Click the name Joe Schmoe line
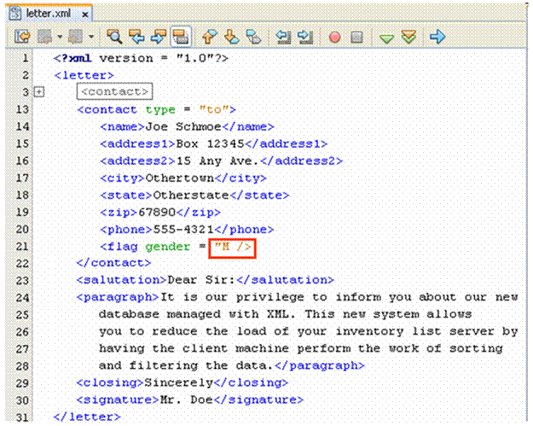 click(187, 126)
